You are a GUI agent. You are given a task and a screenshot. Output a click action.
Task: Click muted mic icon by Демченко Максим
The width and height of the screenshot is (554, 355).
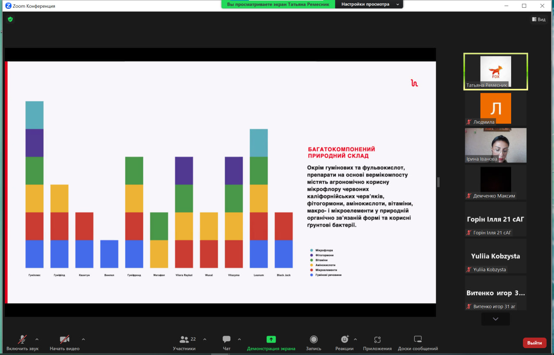469,196
